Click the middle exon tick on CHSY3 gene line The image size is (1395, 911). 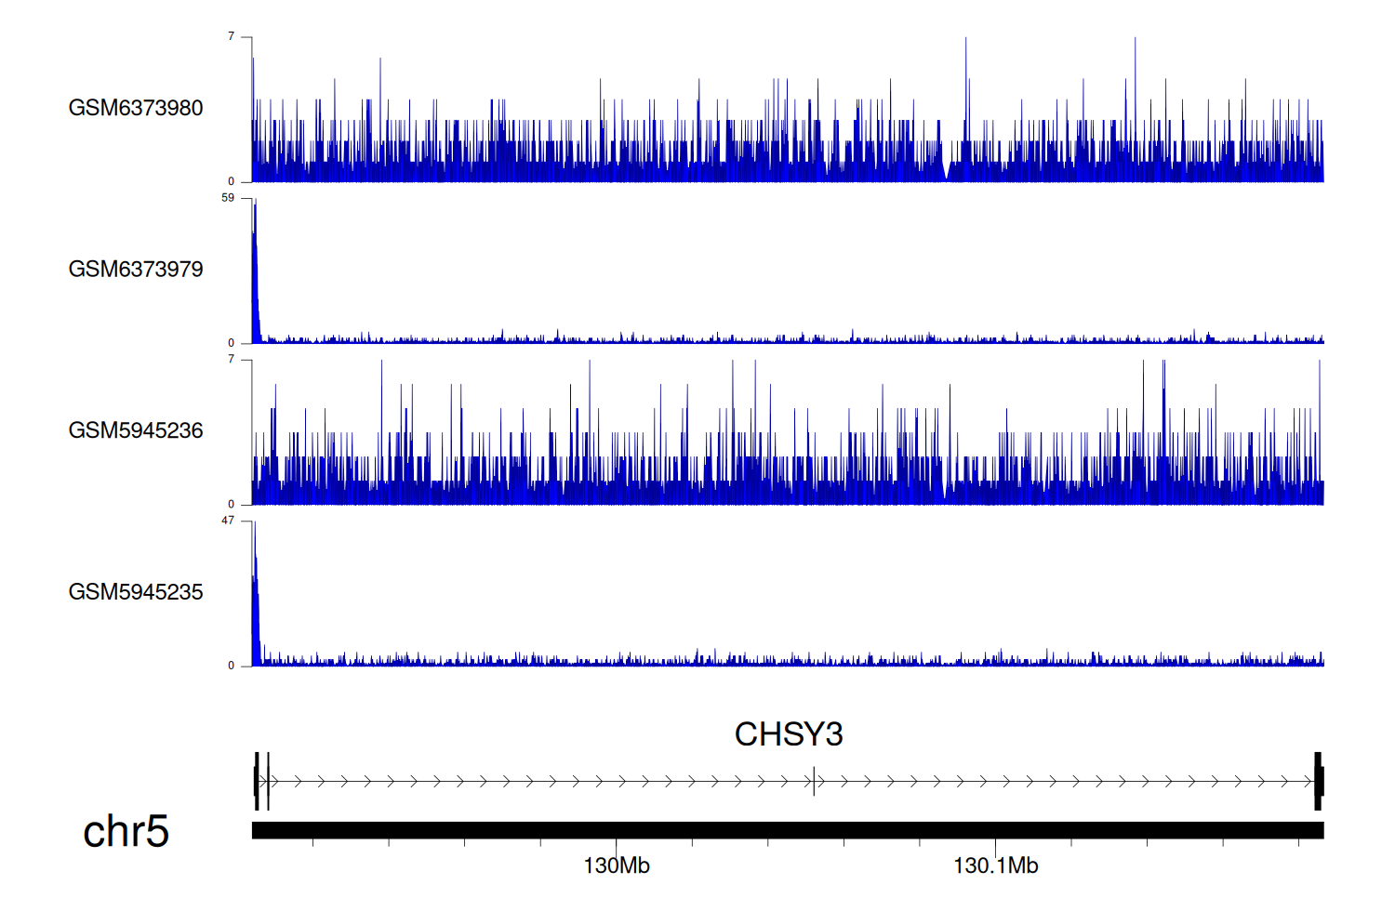[814, 781]
